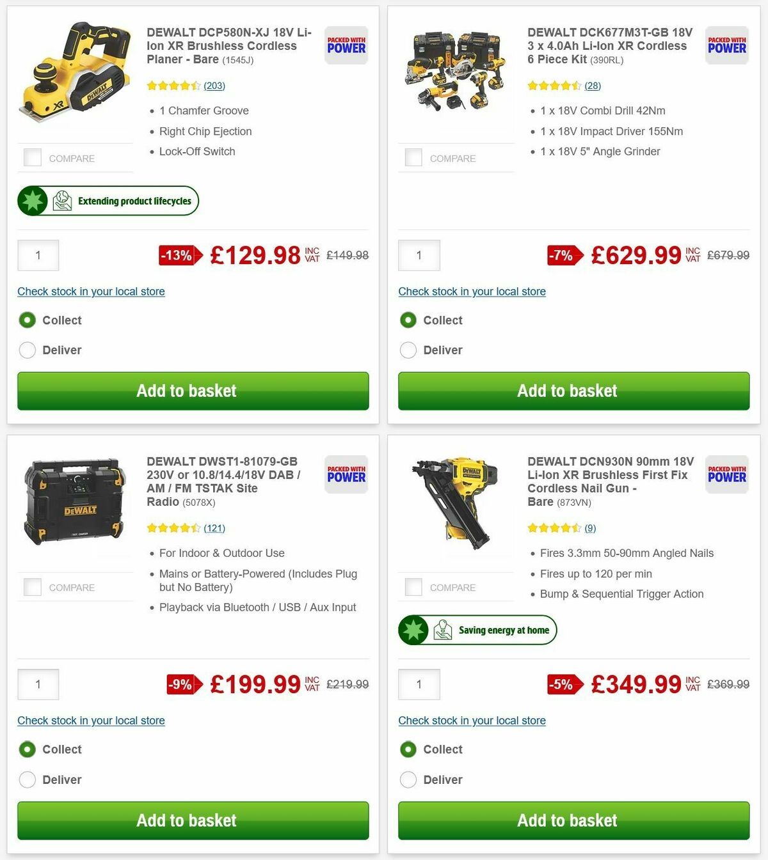Image resolution: width=768 pixels, height=860 pixels.
Task: Choose Deliver for the TSTAK site radio
Action: (x=28, y=779)
